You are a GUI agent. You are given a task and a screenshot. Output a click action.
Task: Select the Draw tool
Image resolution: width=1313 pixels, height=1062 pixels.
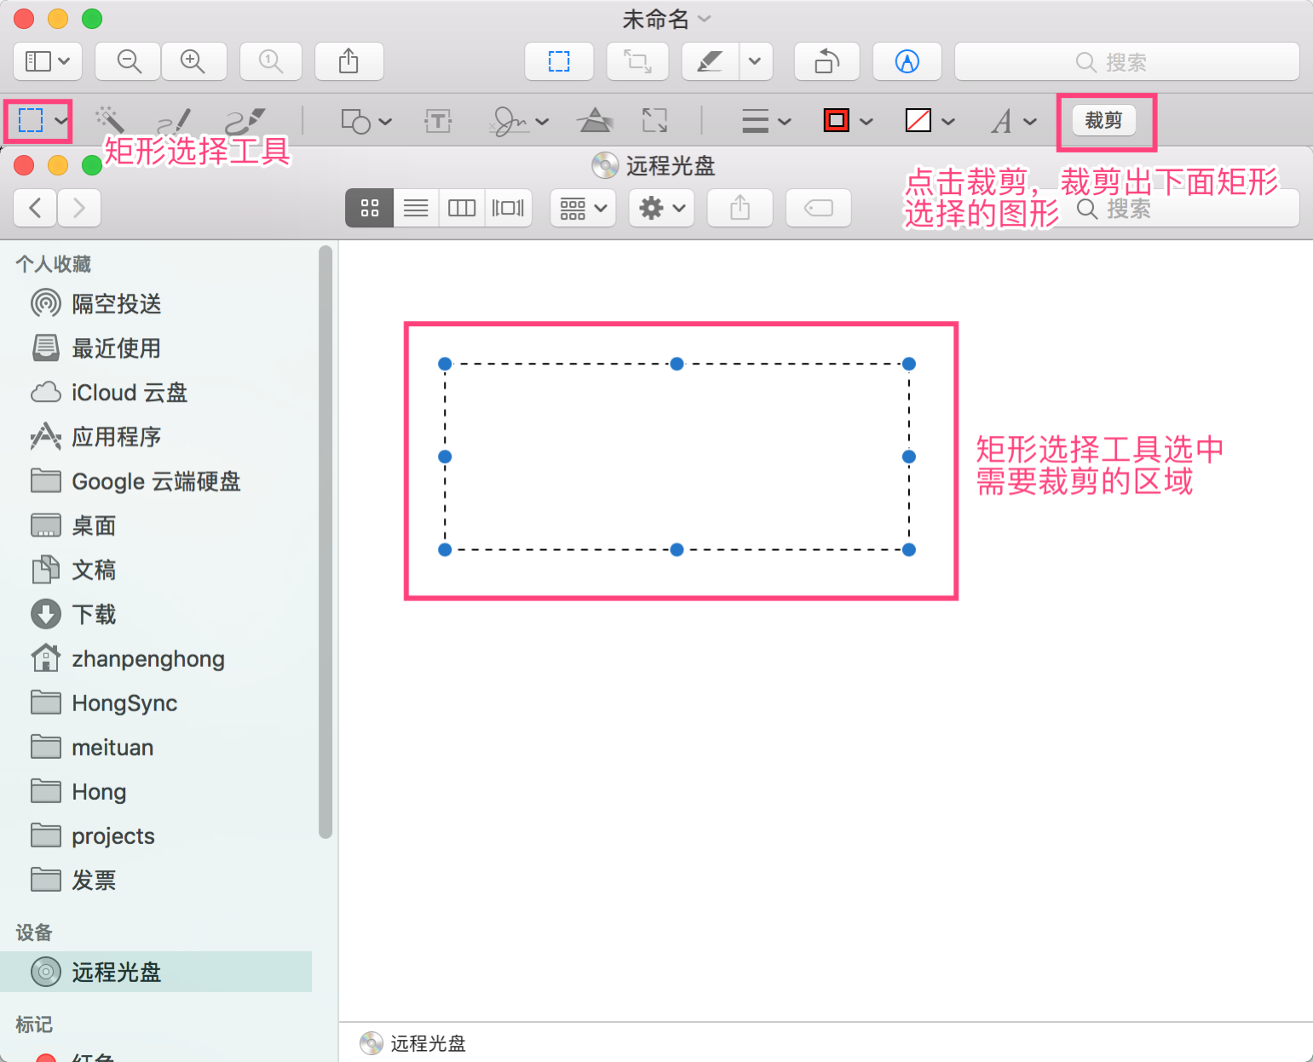point(245,121)
